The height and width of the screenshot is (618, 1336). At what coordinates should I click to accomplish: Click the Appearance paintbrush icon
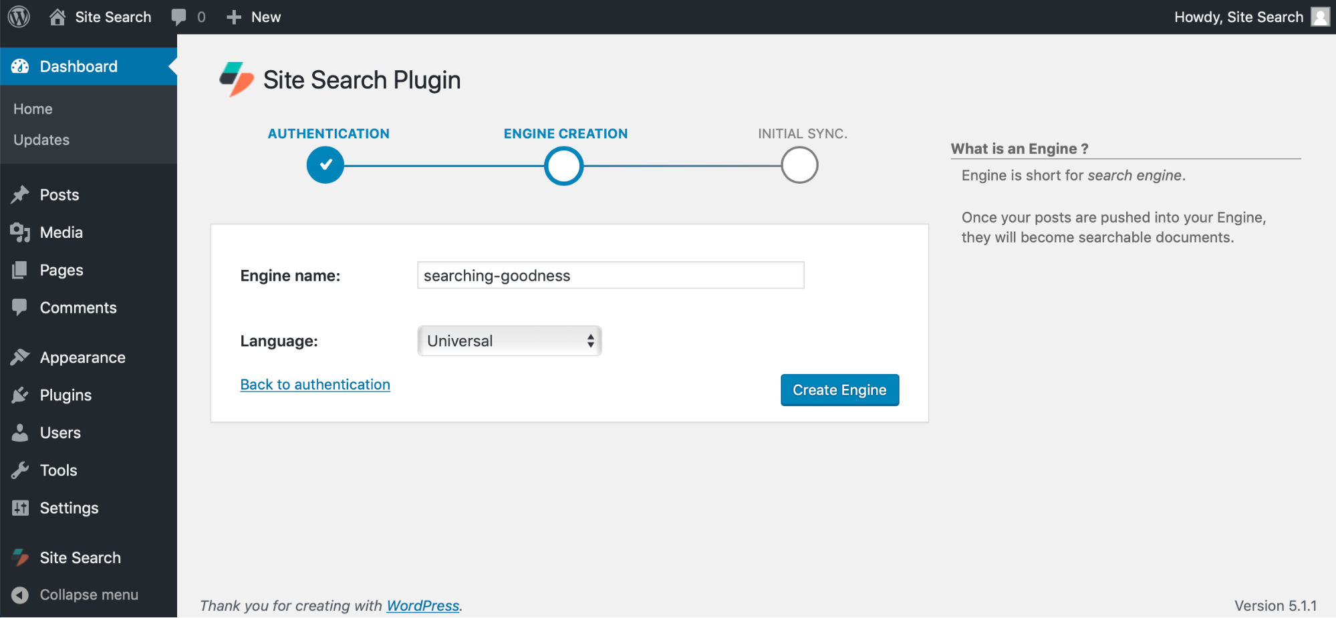point(20,357)
